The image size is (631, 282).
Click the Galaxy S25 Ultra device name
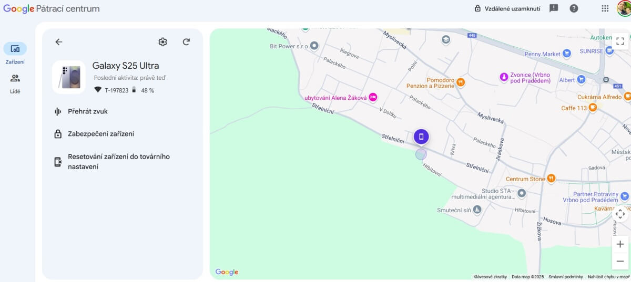tap(125, 66)
